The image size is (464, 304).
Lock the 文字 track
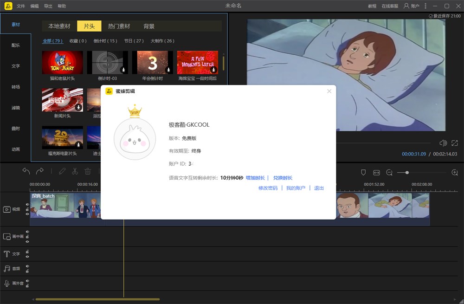tap(28, 252)
